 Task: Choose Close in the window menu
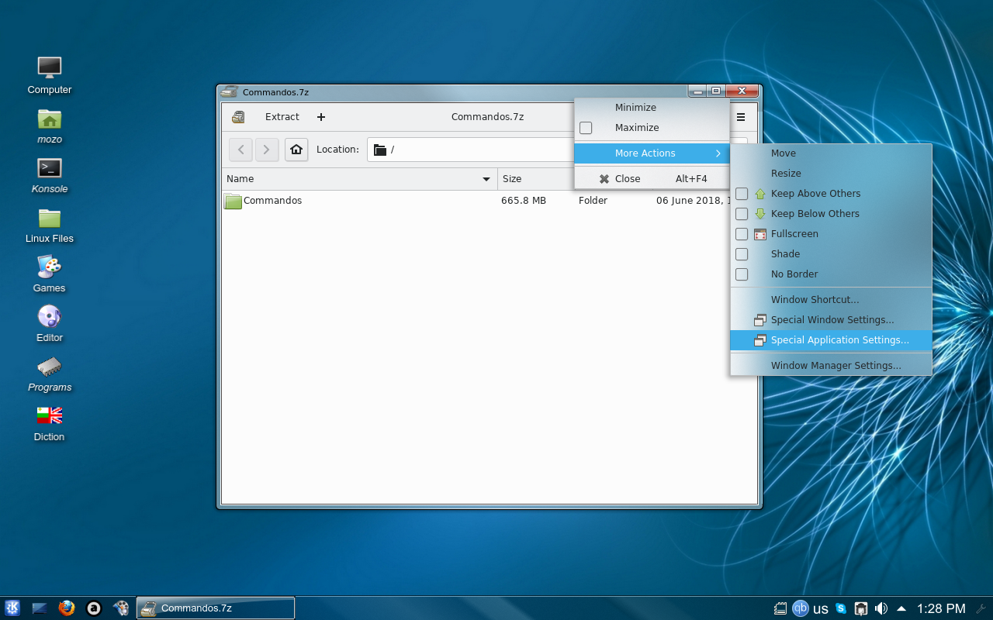pos(652,179)
